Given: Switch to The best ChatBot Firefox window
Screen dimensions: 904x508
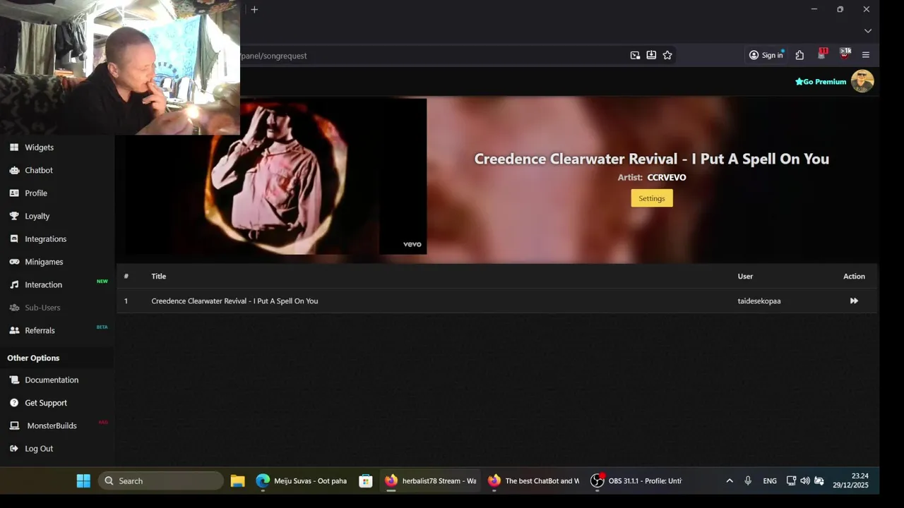Looking at the screenshot, I should [533, 481].
